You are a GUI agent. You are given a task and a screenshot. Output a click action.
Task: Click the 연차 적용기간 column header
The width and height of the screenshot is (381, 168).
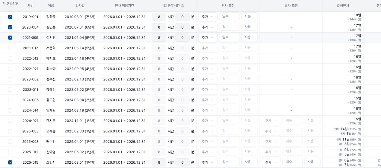tap(124, 6)
